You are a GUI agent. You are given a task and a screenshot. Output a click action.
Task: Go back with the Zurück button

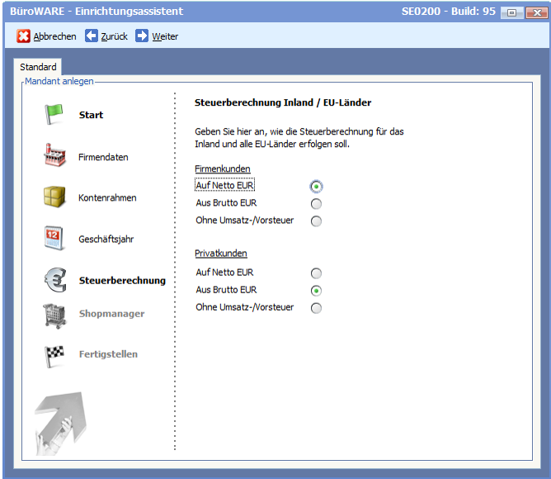click(x=106, y=36)
